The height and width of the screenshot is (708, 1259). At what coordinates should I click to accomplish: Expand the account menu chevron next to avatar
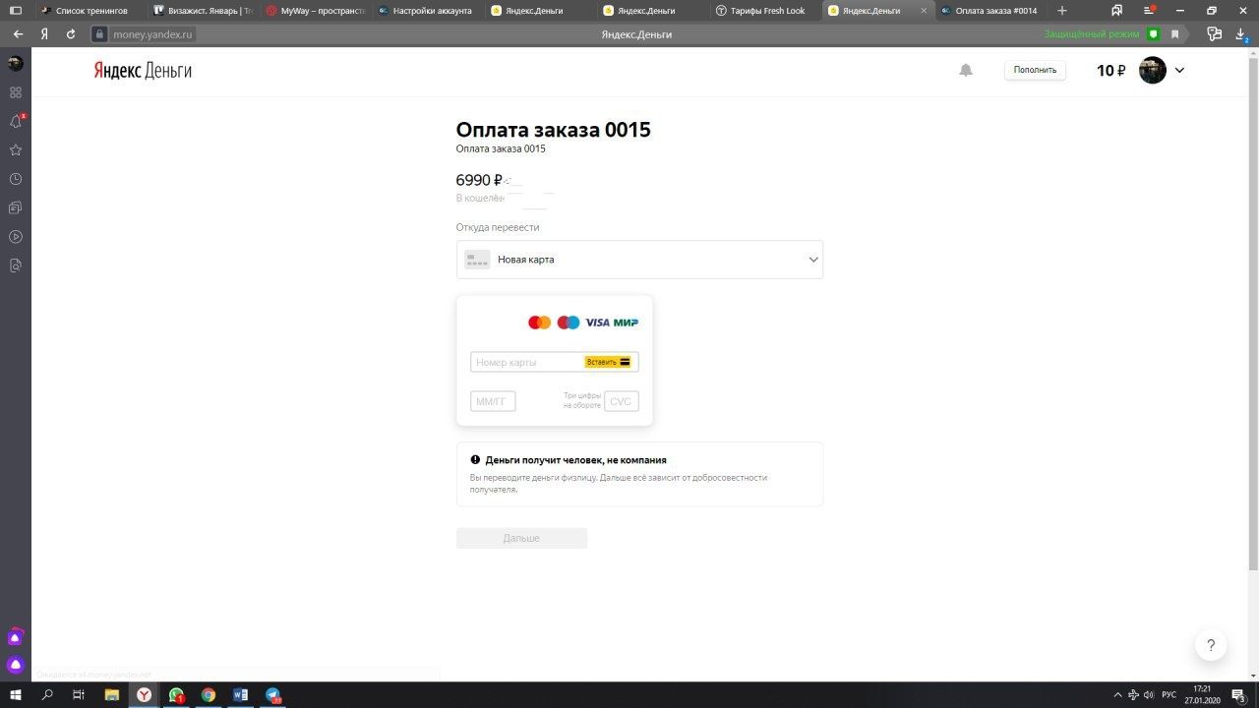(x=1180, y=70)
